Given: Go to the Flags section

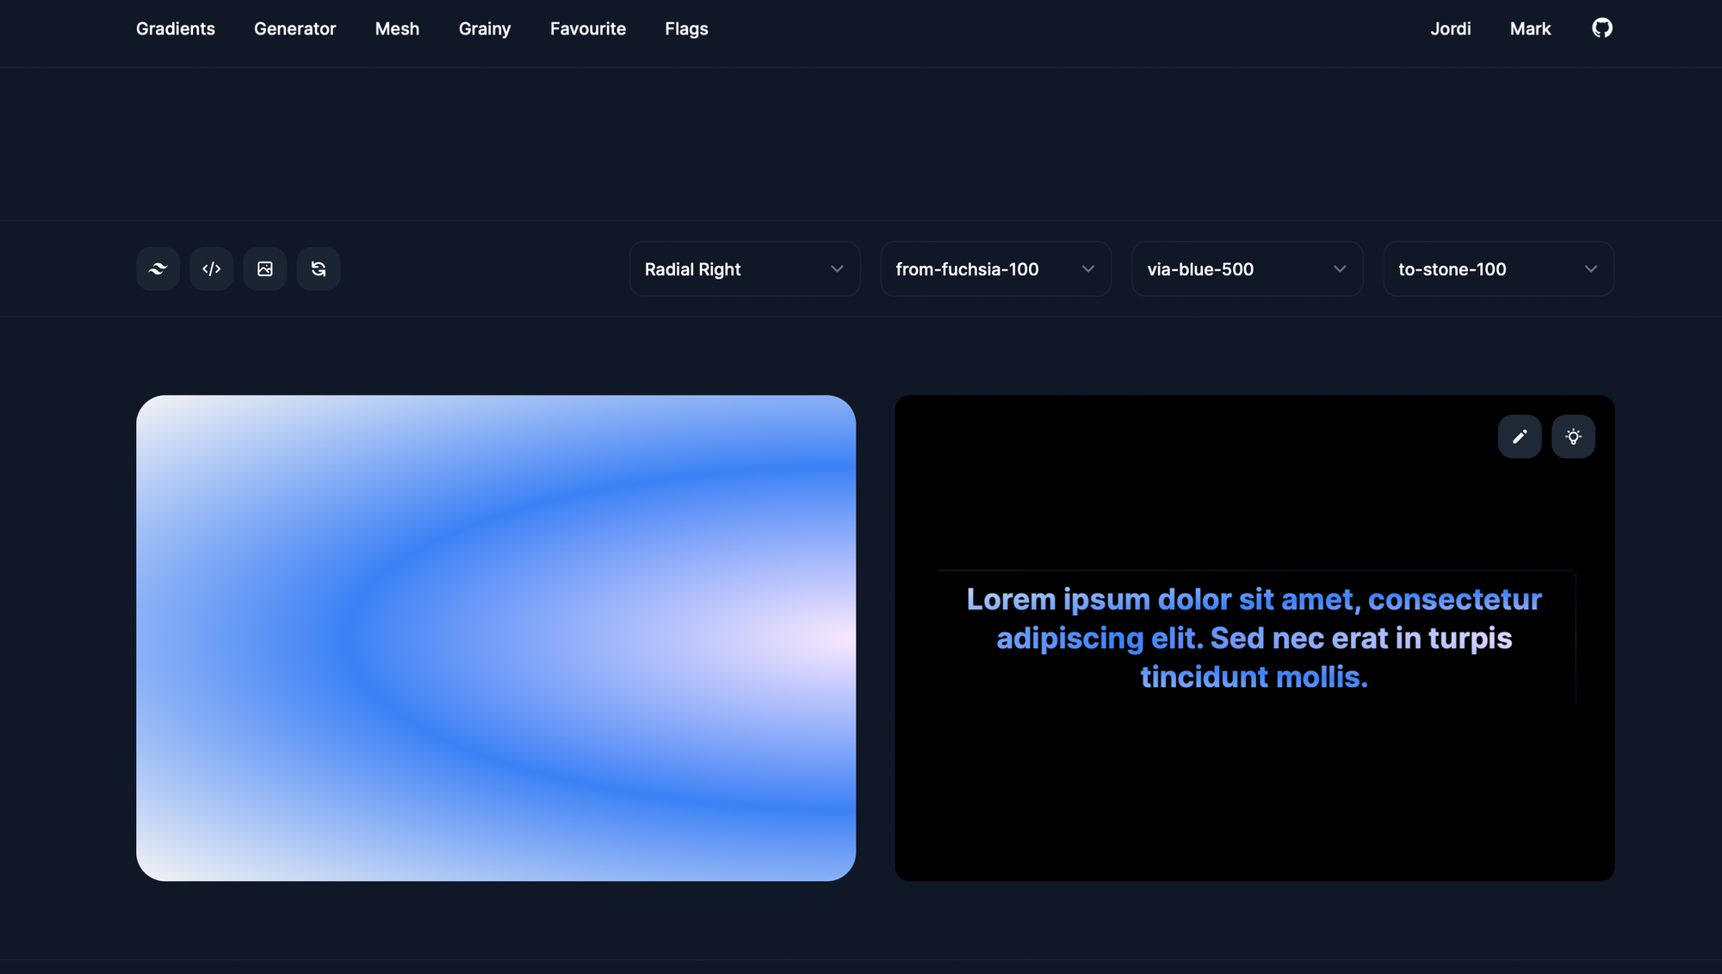Looking at the screenshot, I should coord(686,28).
